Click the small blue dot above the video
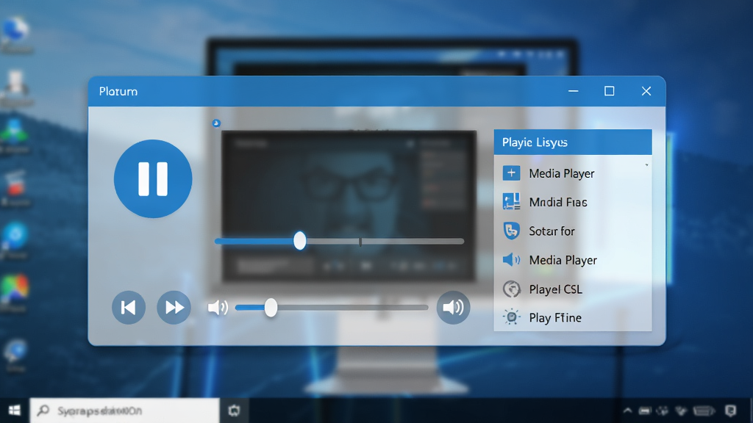Image resolution: width=753 pixels, height=423 pixels. tap(216, 123)
